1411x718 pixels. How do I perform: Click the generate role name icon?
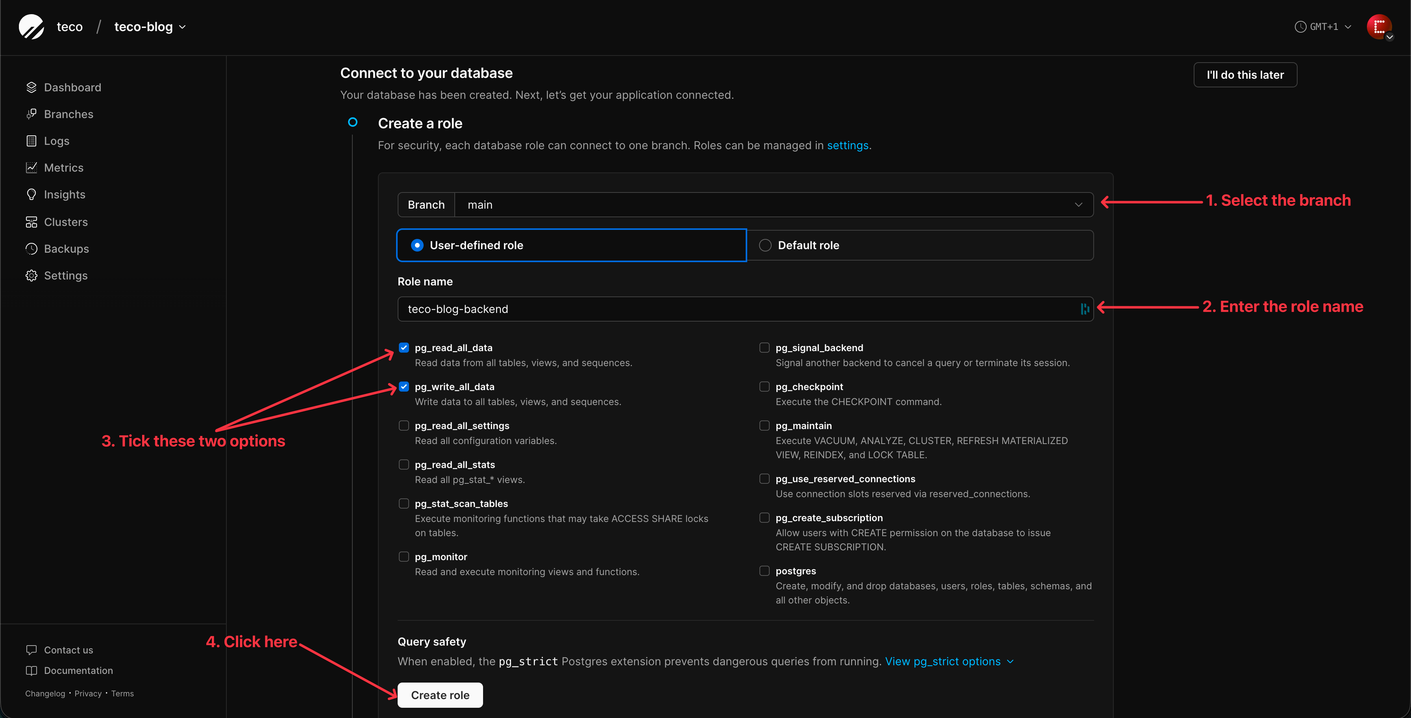click(x=1085, y=309)
